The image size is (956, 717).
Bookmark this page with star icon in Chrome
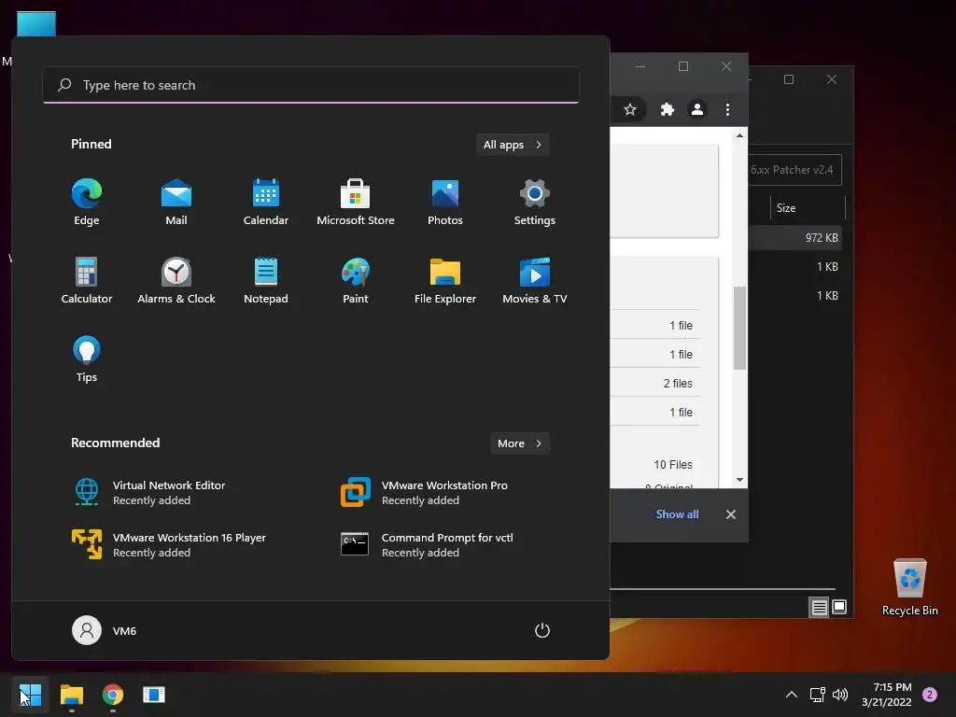[630, 110]
